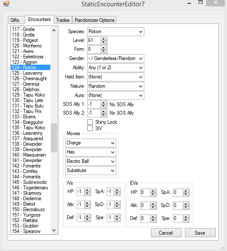Increase the Def IV value
This screenshot has height=251, width=227.
pyautogui.click(x=87, y=216)
